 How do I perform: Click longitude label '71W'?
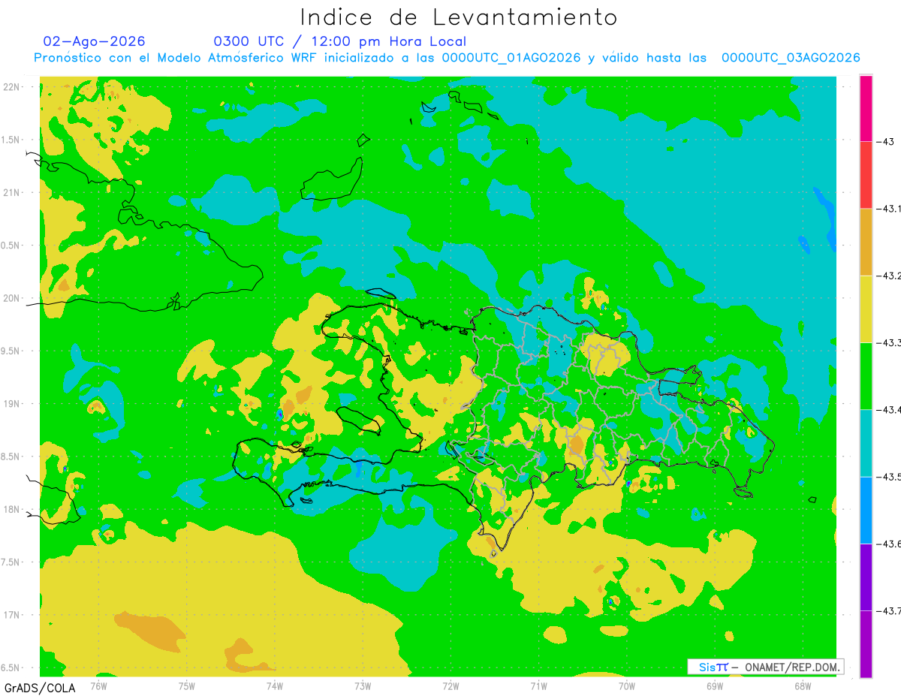click(x=538, y=685)
